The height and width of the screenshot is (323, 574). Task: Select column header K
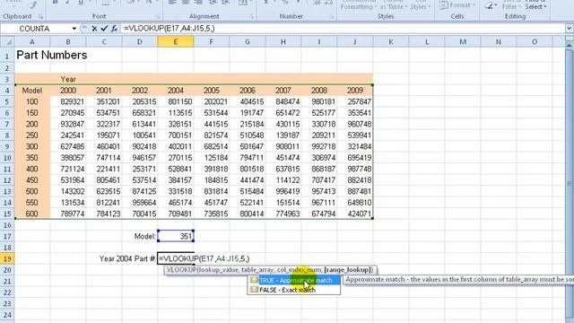coord(391,42)
